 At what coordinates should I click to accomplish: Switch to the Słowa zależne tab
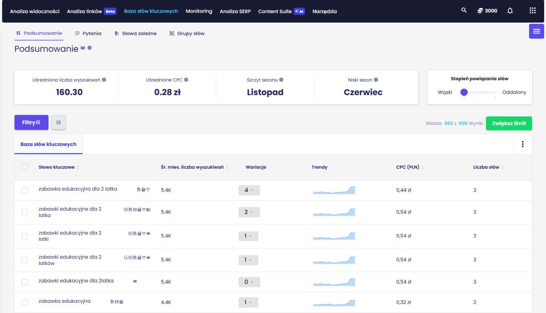(135, 33)
